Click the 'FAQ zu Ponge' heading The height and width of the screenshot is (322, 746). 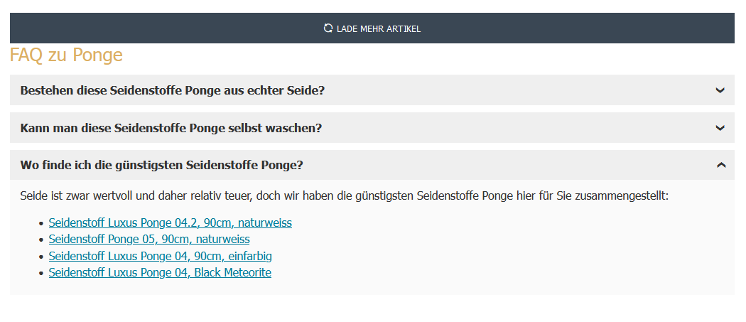point(66,55)
